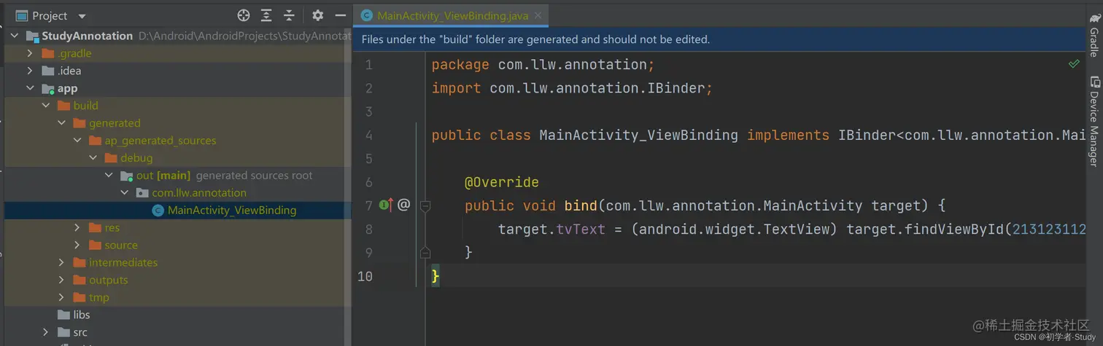Click the fold end marker on line 9
The width and height of the screenshot is (1103, 346).
[x=425, y=253]
